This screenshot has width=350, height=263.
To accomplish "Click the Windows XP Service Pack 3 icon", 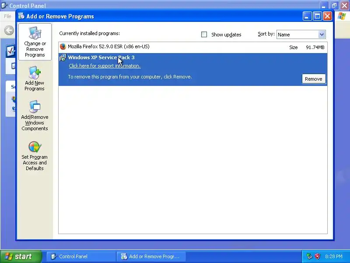I will pyautogui.click(x=63, y=57).
